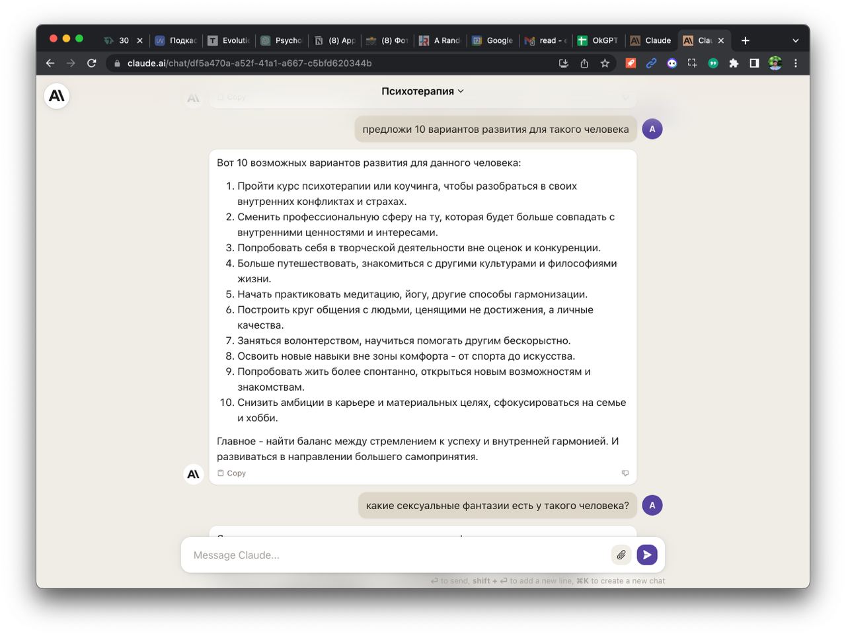Send the message with the arrow button

[x=647, y=555]
